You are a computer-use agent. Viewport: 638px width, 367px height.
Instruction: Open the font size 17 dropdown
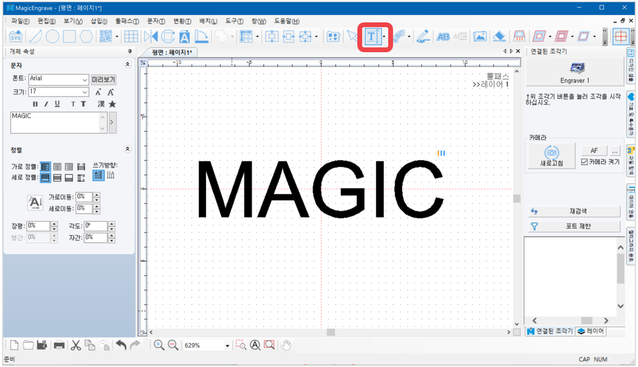point(85,92)
